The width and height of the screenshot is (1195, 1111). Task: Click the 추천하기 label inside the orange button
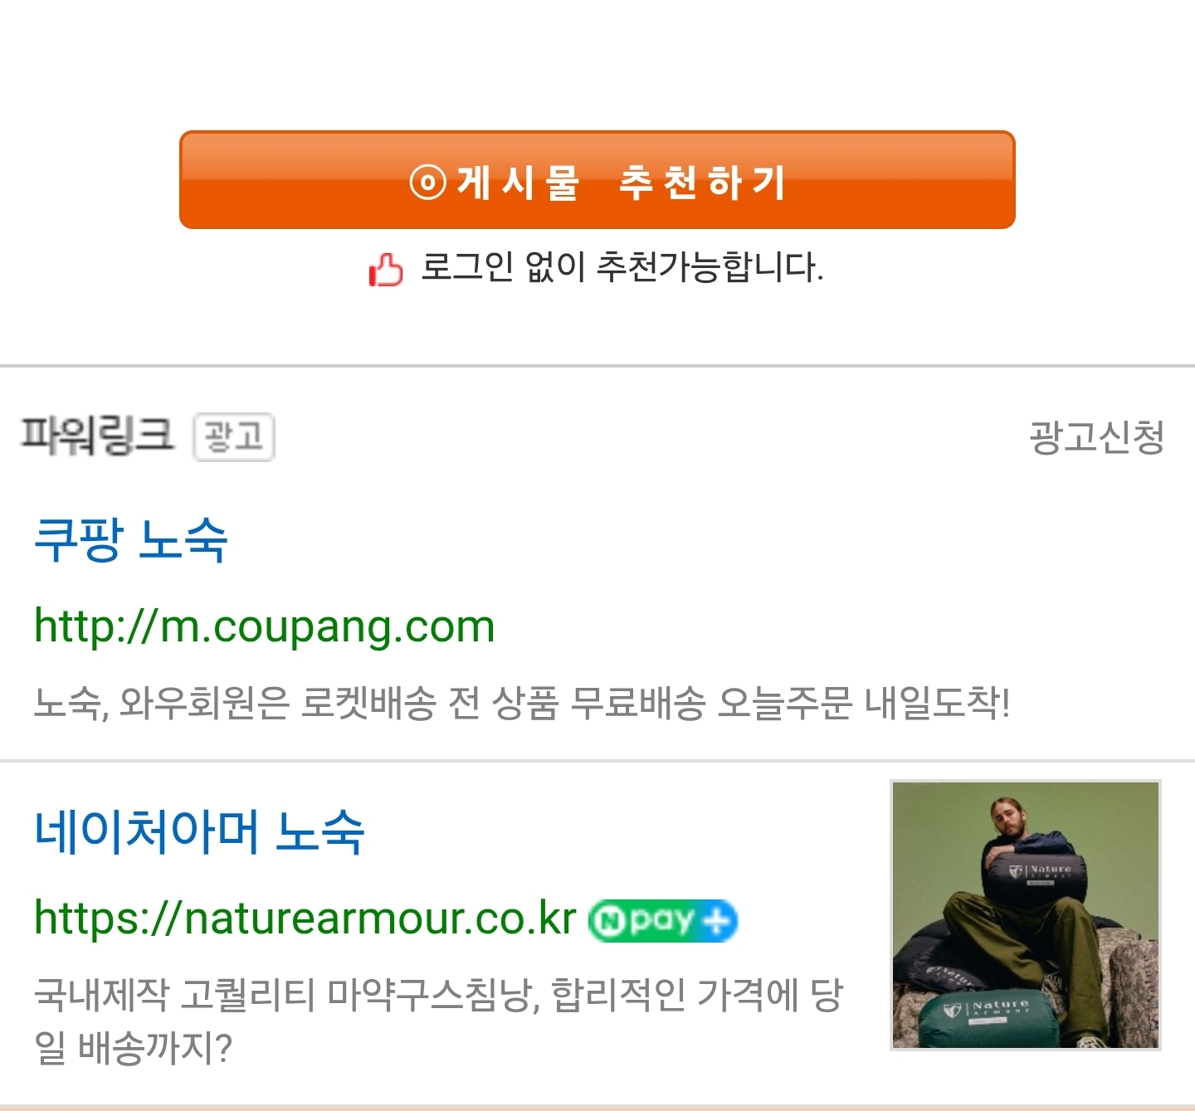tap(702, 183)
